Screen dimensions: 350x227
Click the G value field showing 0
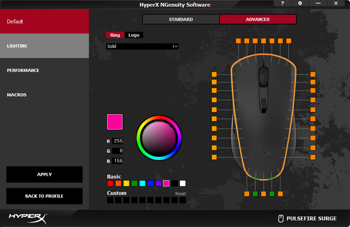pos(118,151)
